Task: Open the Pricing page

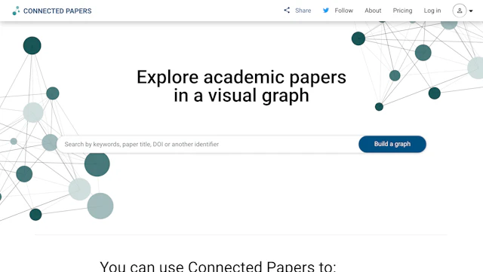Action: click(x=402, y=11)
